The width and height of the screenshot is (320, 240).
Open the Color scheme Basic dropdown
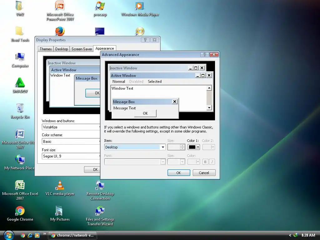[x=71, y=142]
